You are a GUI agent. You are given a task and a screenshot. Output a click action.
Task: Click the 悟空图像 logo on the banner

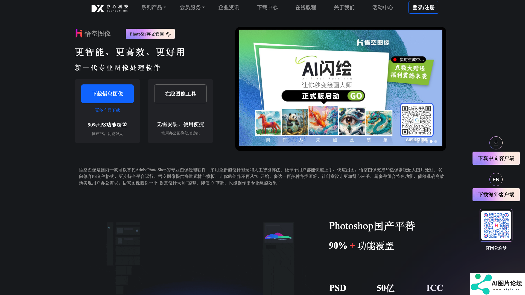click(373, 42)
